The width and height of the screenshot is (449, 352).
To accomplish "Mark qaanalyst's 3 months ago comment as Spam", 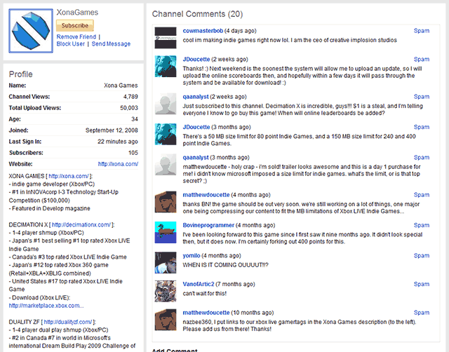I will point(422,157).
